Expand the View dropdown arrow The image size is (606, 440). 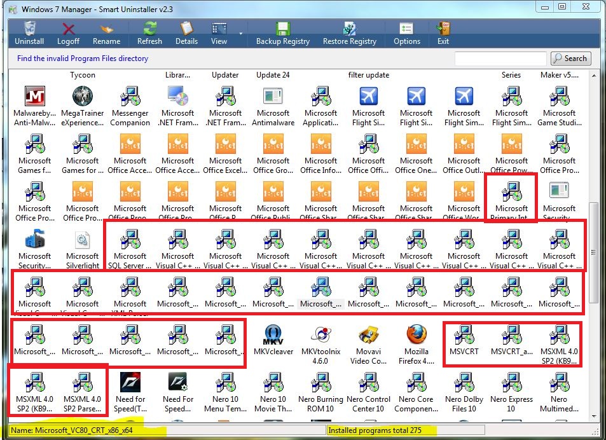point(241,34)
